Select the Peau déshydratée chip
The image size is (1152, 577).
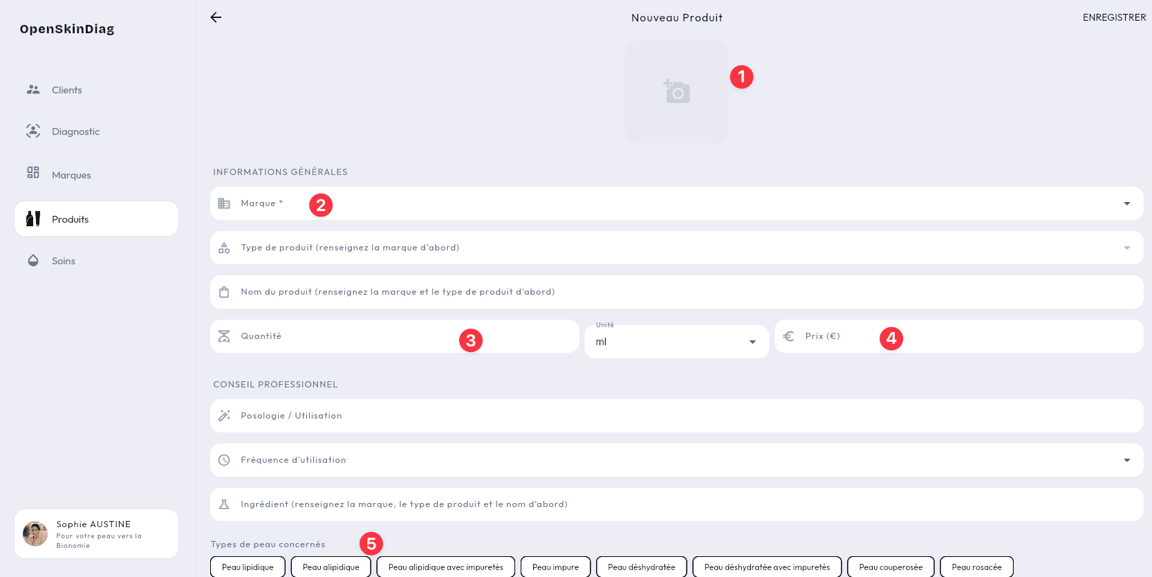[x=642, y=567]
